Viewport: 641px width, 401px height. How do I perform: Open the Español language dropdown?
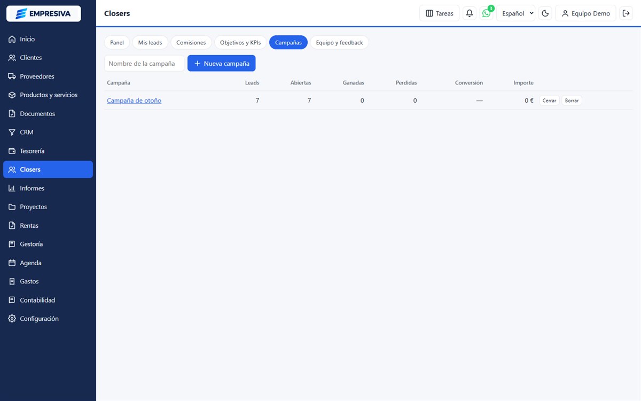point(516,13)
